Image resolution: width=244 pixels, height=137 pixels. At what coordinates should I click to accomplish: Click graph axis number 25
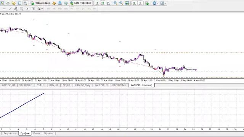(193, 129)
